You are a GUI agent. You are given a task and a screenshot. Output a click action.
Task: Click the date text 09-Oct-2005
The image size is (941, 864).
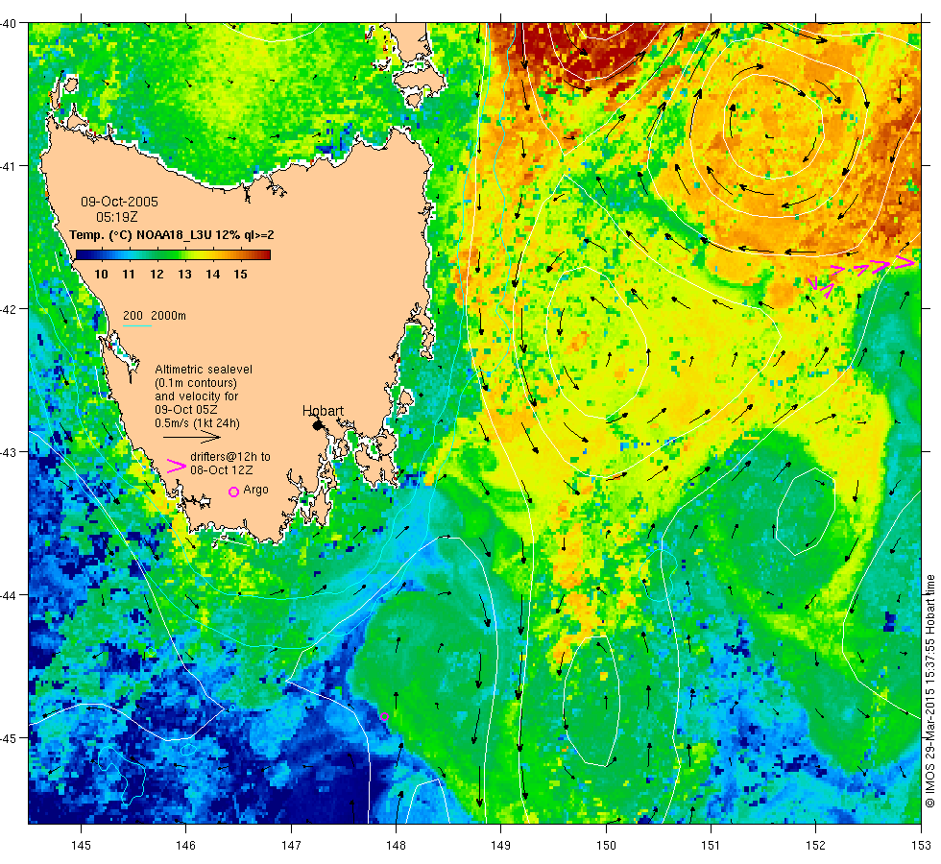[119, 202]
